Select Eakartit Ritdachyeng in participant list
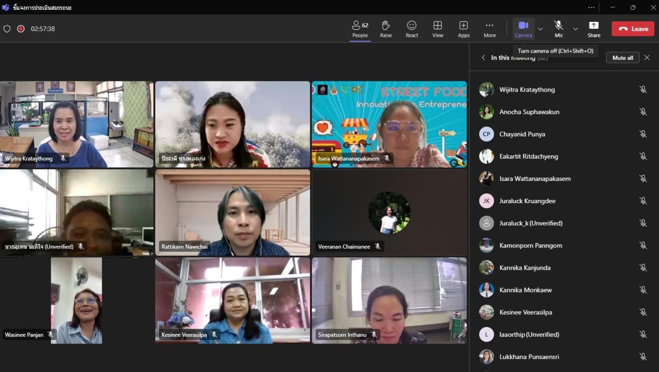659x372 pixels. click(x=528, y=157)
